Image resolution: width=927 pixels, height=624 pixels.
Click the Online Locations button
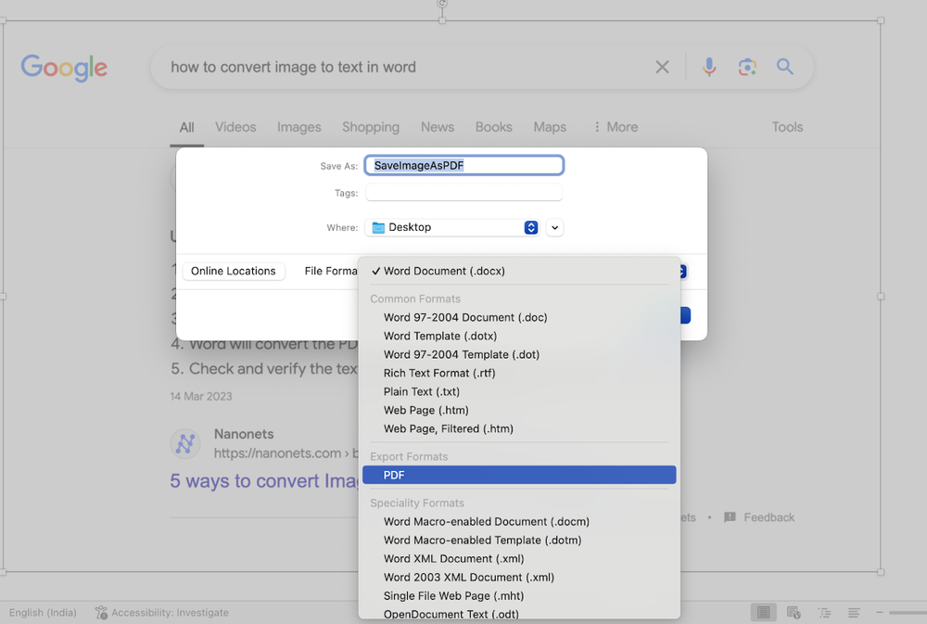(233, 271)
